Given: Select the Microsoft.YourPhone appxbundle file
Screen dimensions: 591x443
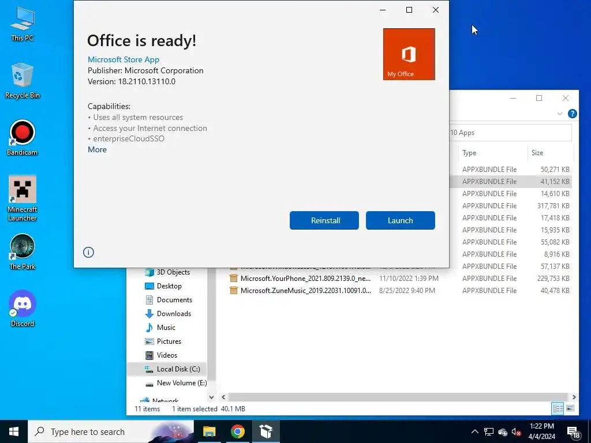Looking at the screenshot, I should click(305, 279).
